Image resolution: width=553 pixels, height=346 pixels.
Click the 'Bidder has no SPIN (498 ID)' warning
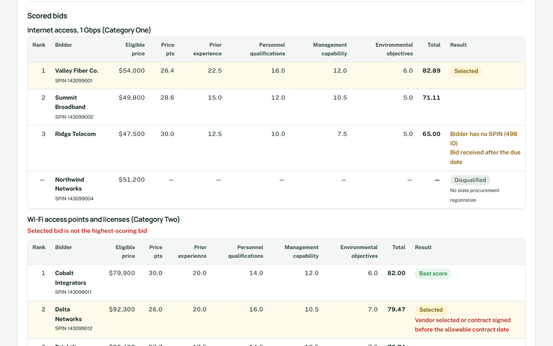[484, 138]
